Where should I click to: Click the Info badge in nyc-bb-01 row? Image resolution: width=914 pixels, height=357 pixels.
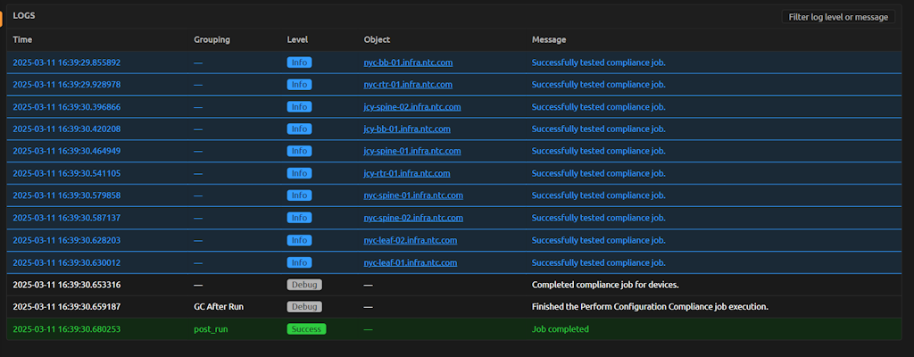point(299,62)
